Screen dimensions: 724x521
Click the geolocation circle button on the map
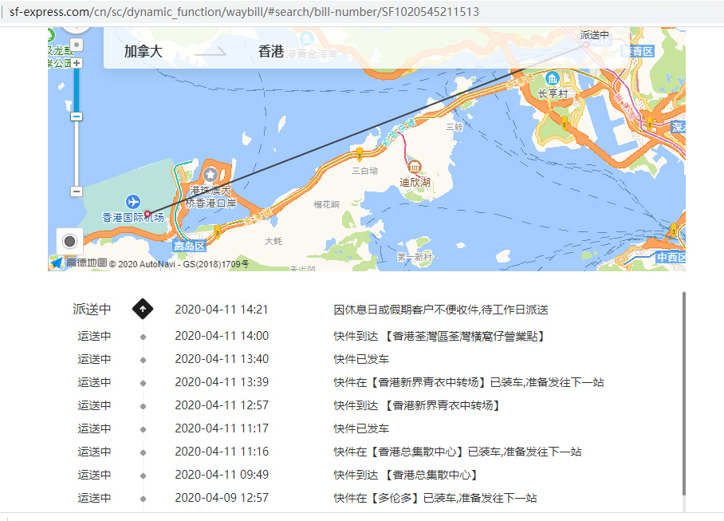tap(70, 240)
